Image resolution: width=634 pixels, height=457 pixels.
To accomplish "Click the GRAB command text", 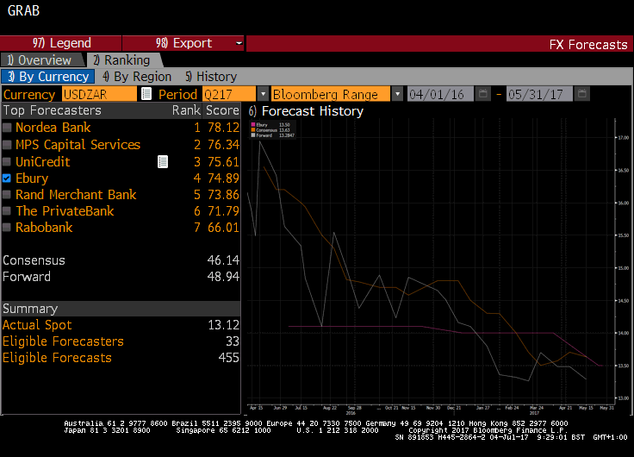I will [23, 11].
